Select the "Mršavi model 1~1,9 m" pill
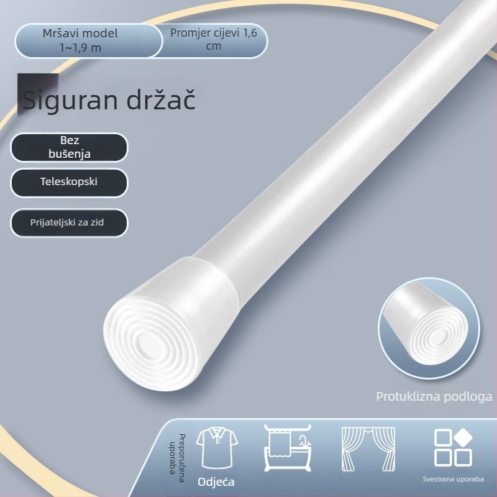497x497 pixels. click(x=80, y=41)
